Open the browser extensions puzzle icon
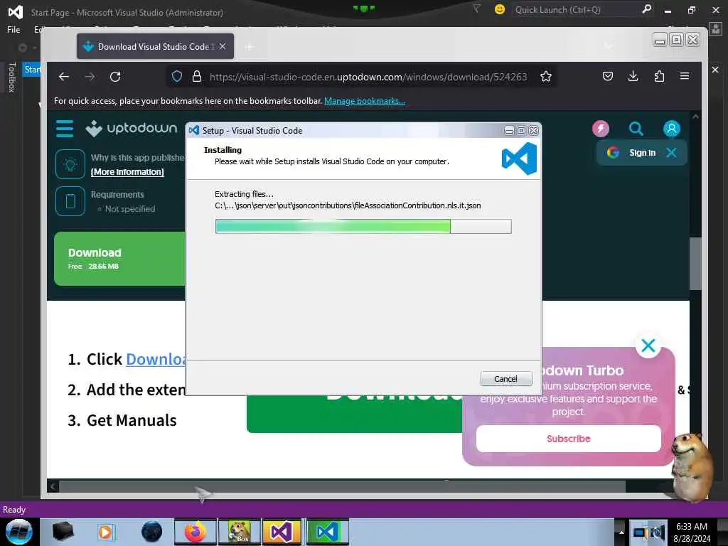Viewport: 728px width, 546px height. pyautogui.click(x=659, y=76)
